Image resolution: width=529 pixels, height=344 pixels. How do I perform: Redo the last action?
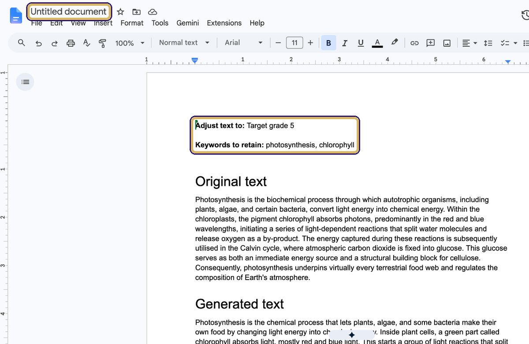tap(55, 43)
